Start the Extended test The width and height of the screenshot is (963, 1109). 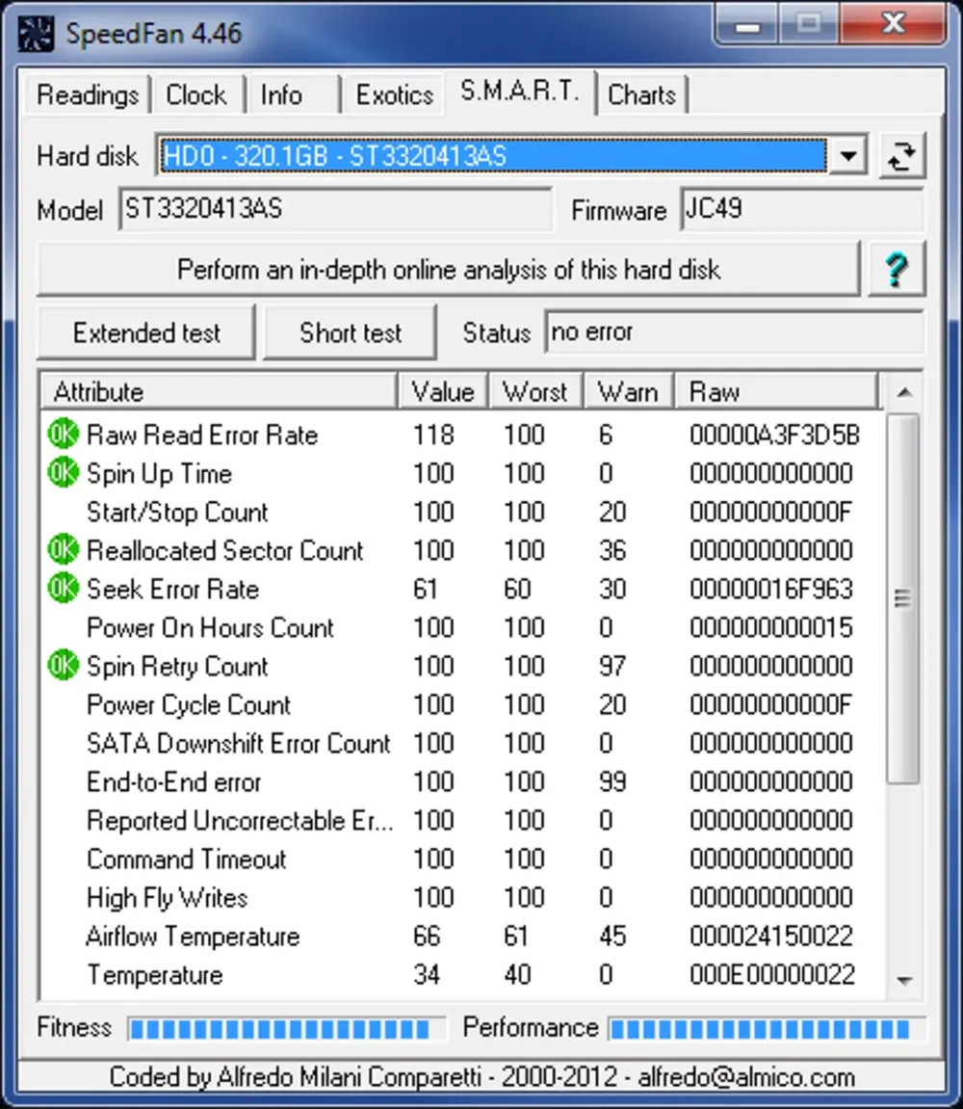(x=146, y=333)
